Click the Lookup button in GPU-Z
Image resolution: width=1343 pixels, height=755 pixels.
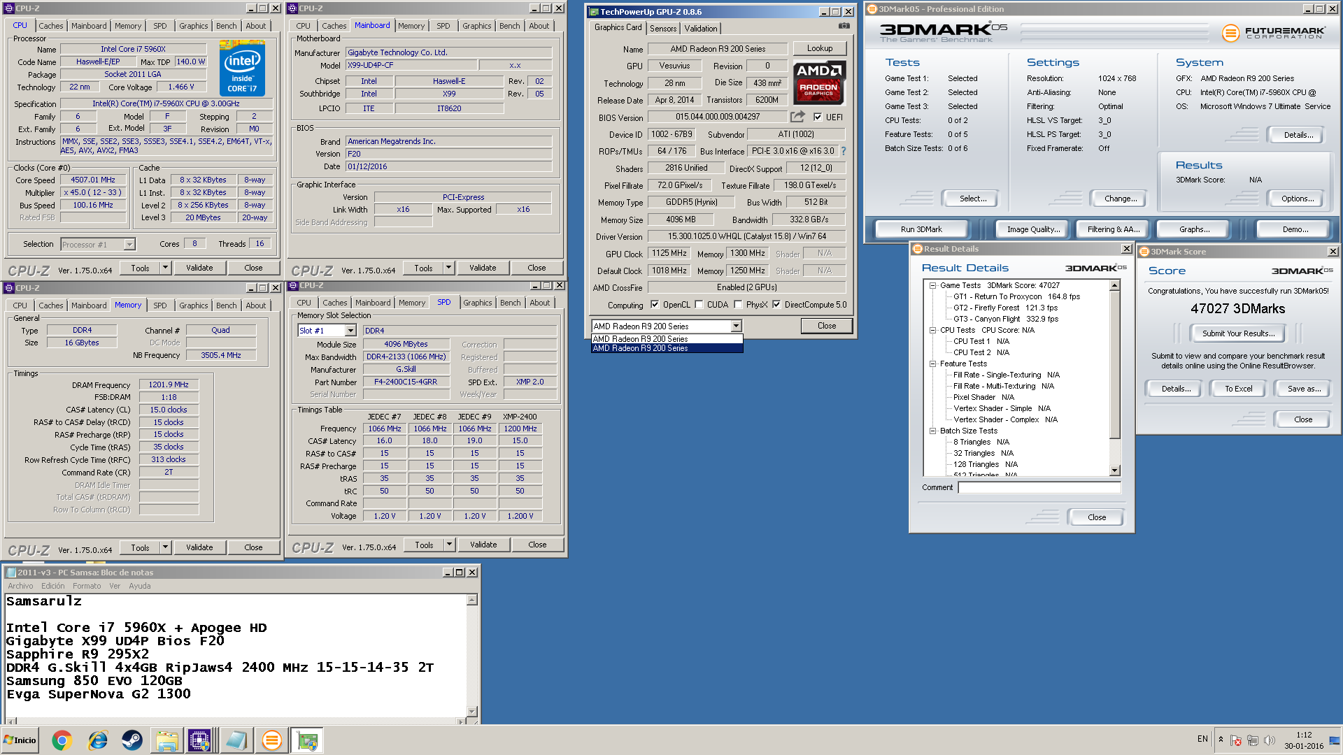point(820,48)
